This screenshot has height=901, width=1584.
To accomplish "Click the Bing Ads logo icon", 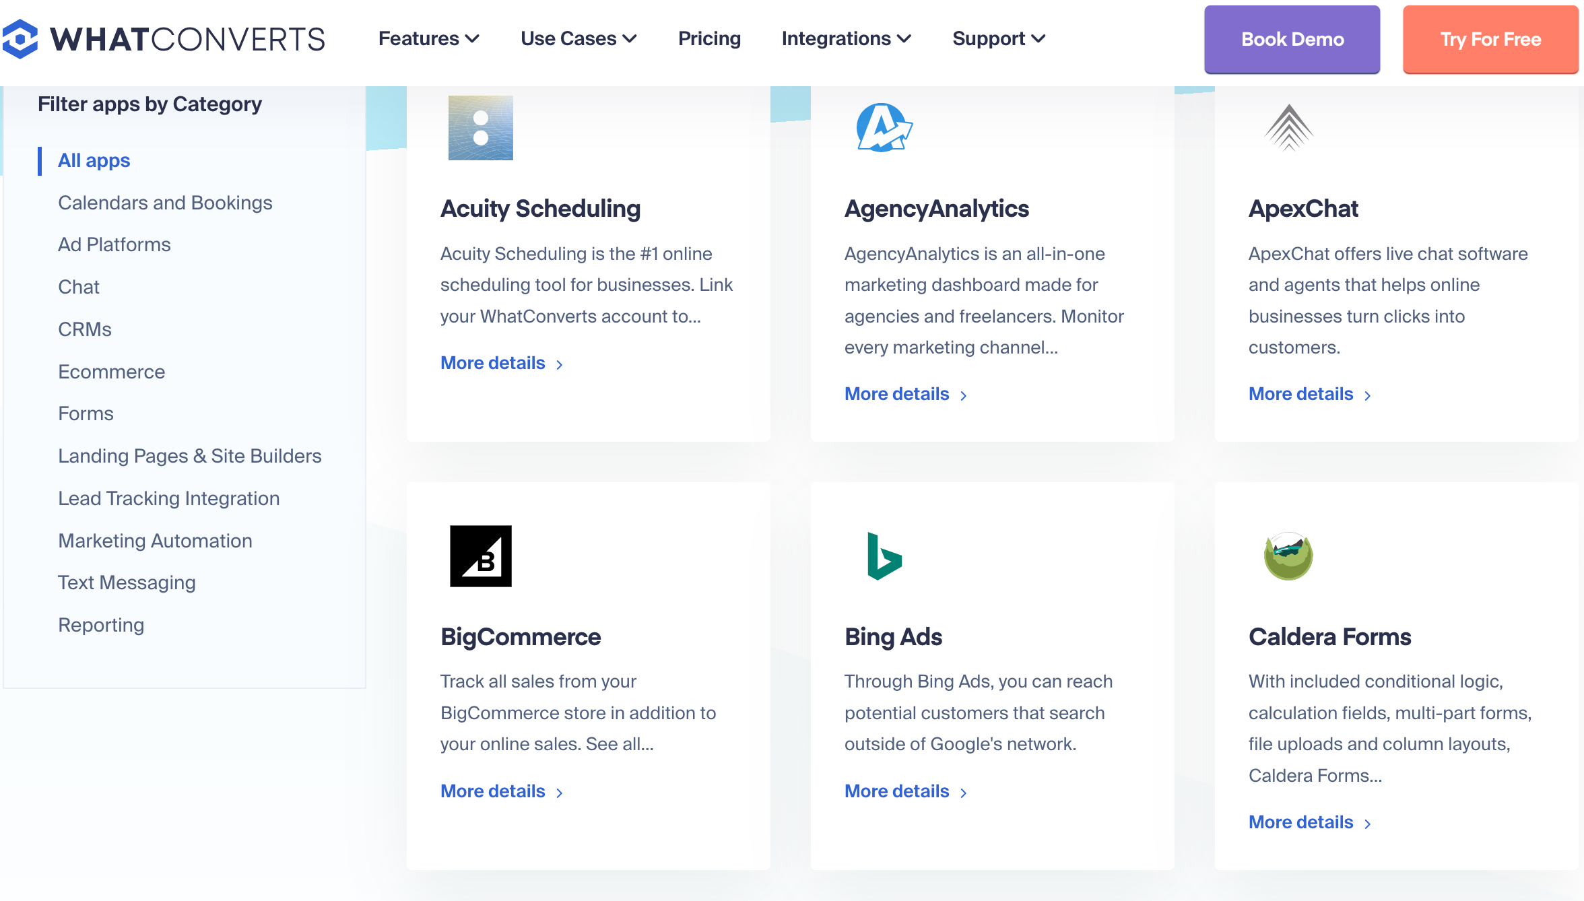I will tap(882, 555).
